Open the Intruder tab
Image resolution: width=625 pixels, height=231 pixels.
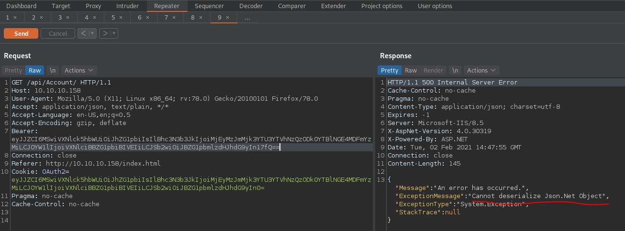click(x=127, y=6)
